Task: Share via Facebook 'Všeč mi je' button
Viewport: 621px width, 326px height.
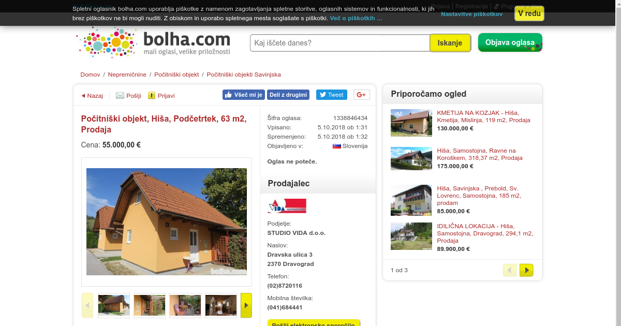Action: 244,95
